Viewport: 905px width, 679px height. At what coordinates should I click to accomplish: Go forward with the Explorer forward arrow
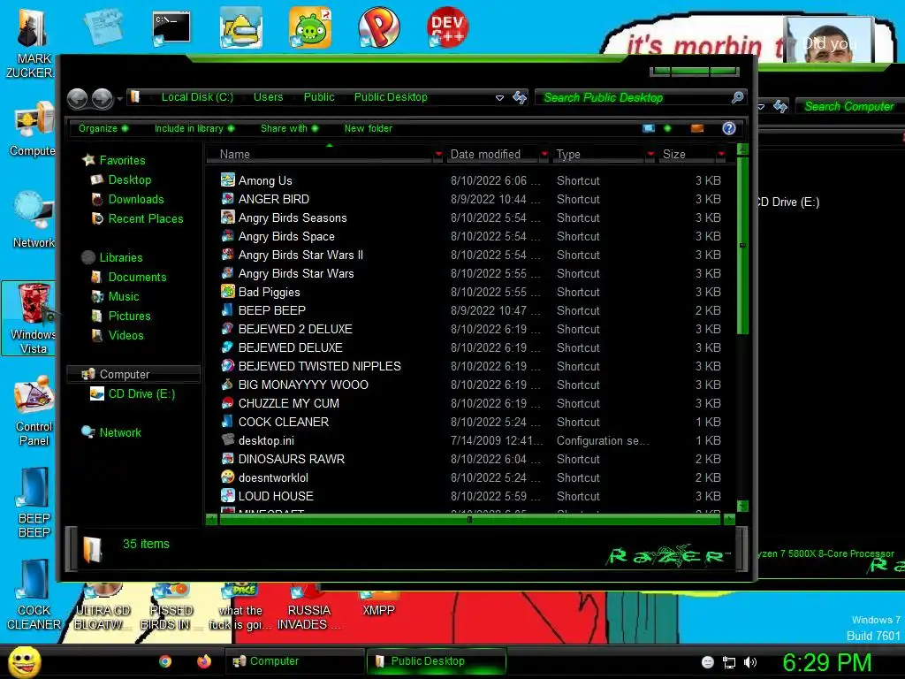(103, 98)
